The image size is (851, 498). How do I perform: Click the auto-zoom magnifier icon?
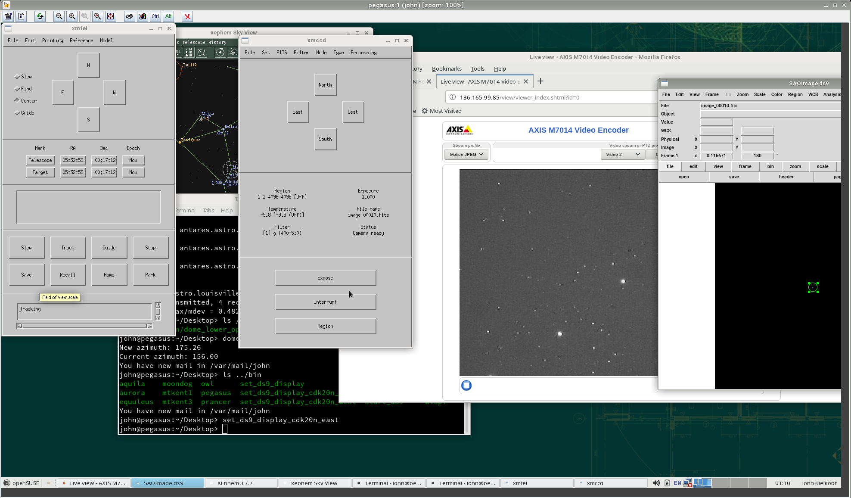98,16
